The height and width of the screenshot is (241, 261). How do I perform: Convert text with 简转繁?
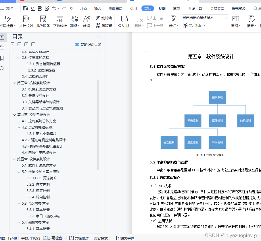pos(104,26)
